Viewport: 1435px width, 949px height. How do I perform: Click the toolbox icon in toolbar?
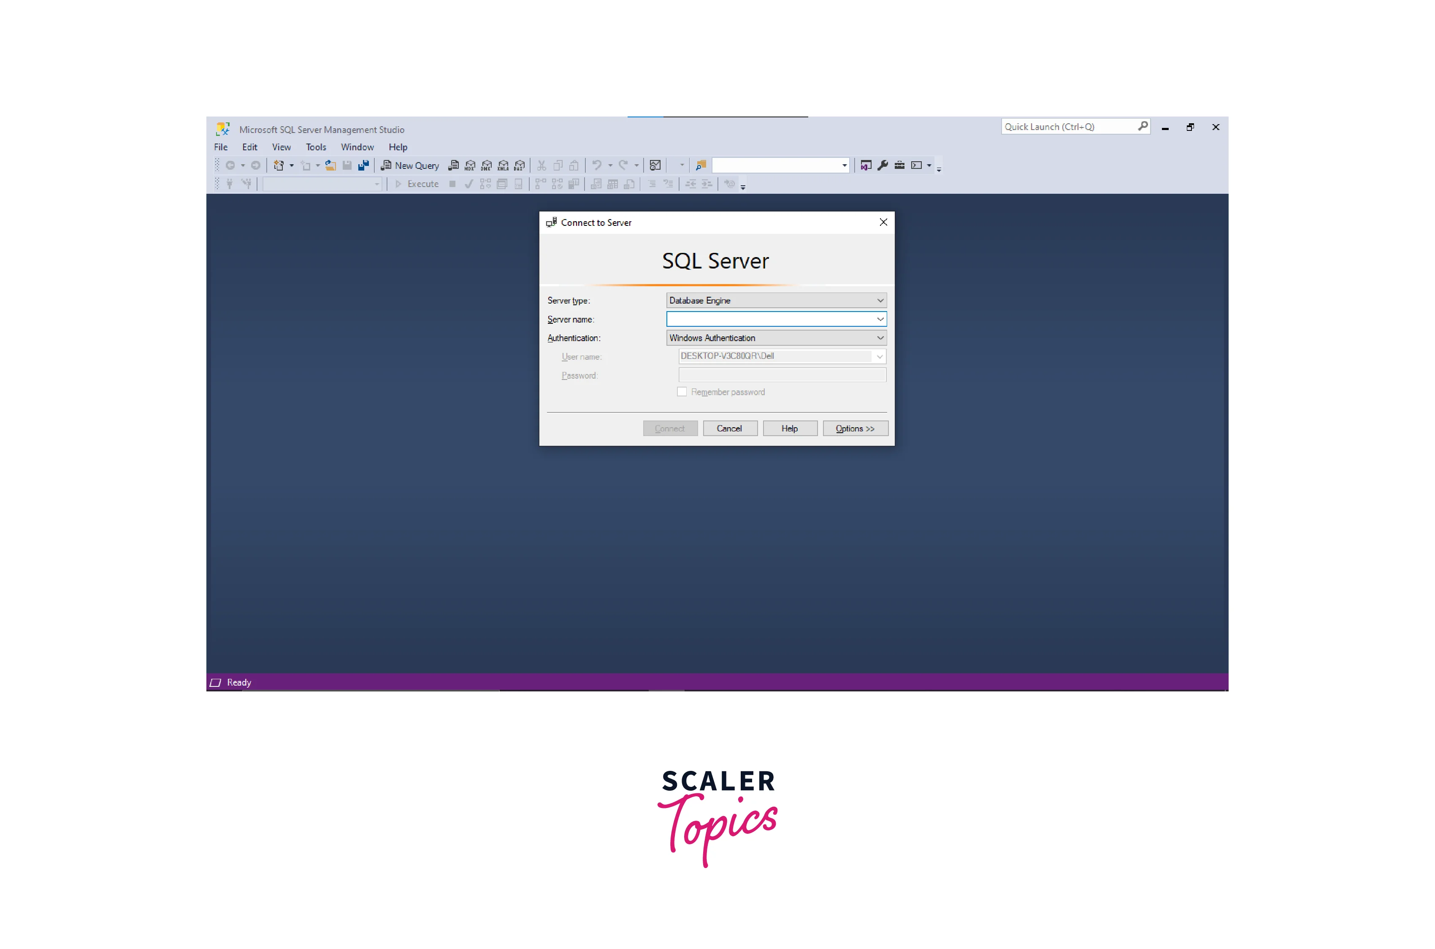pyautogui.click(x=899, y=165)
